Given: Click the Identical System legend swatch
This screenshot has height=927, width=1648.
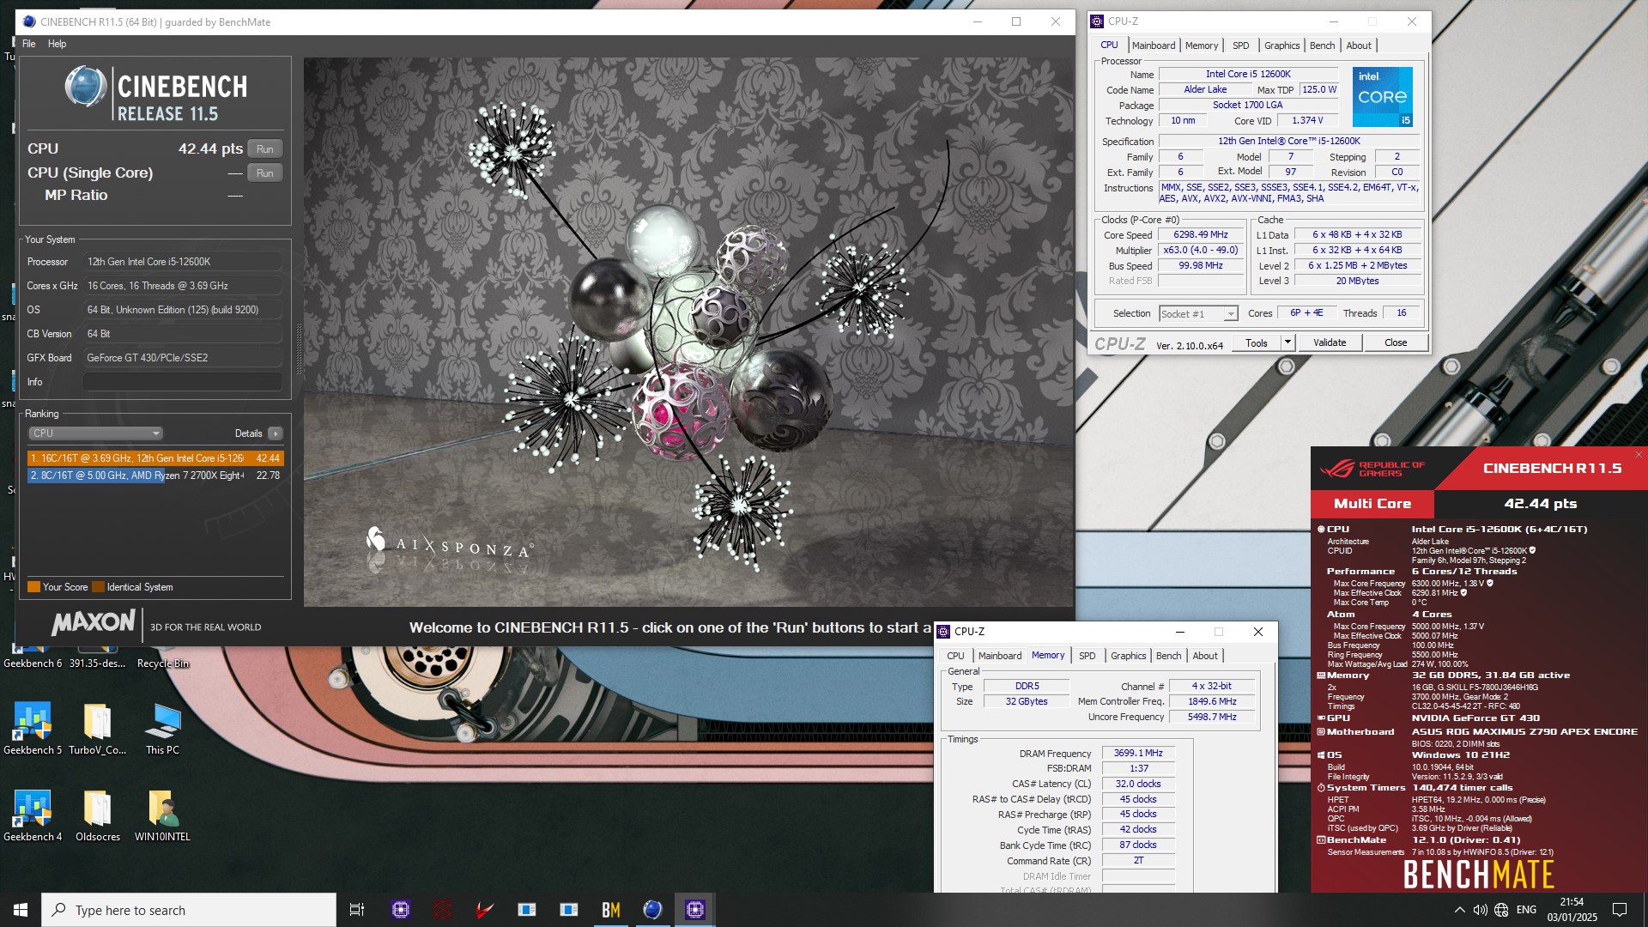Looking at the screenshot, I should [99, 587].
